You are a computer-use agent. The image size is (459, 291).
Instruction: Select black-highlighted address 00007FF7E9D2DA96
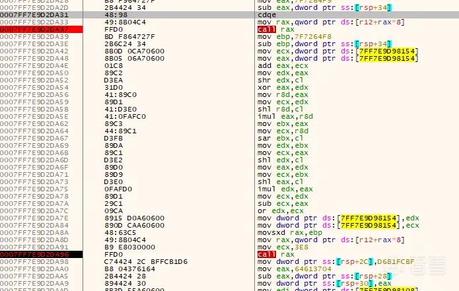[34, 255]
